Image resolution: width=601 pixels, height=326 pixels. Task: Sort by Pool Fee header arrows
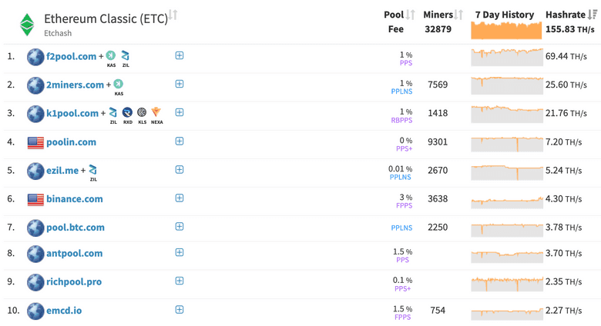coord(411,15)
